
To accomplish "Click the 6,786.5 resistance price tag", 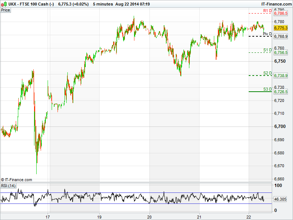I will click(281, 13).
